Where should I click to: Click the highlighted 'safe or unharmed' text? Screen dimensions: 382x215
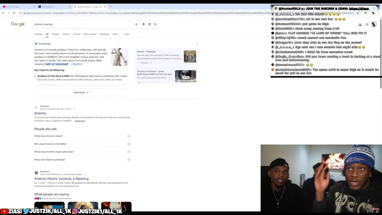point(56,64)
